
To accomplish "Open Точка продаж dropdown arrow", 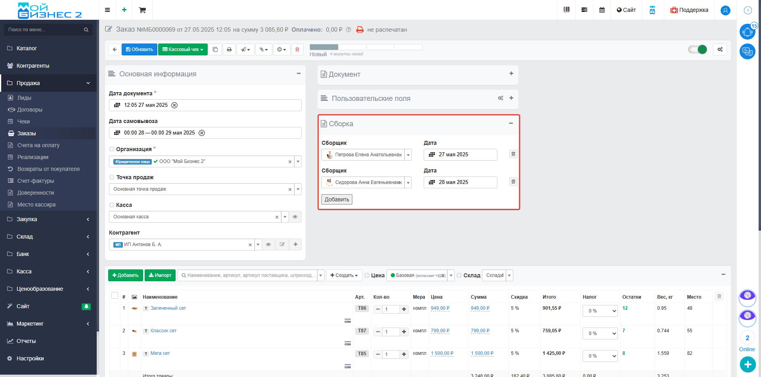I will click(x=298, y=189).
